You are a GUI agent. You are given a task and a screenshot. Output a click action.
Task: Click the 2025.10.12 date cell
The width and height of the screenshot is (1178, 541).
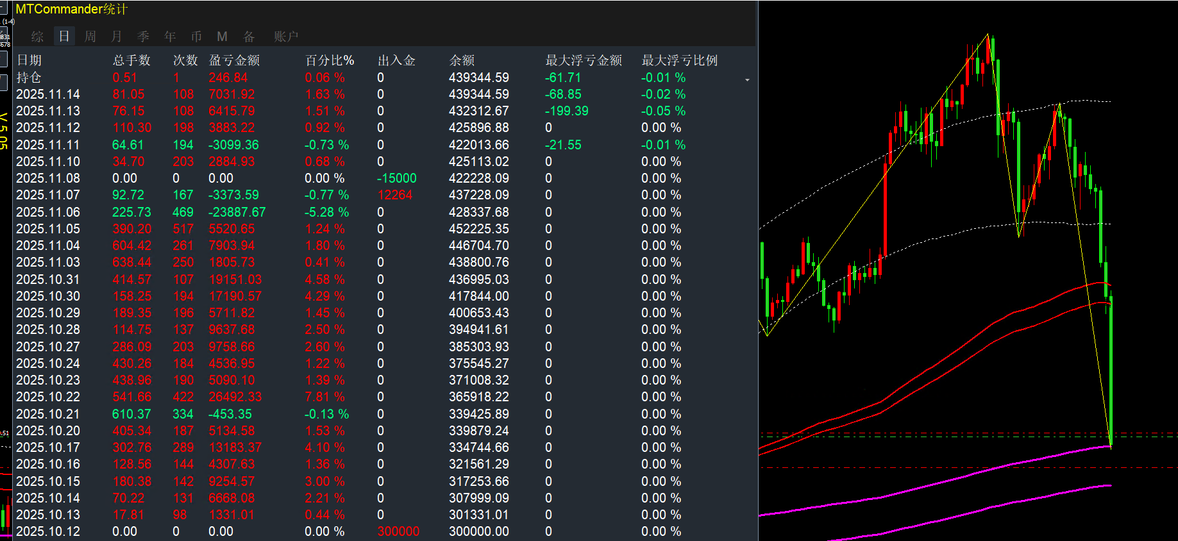48,531
